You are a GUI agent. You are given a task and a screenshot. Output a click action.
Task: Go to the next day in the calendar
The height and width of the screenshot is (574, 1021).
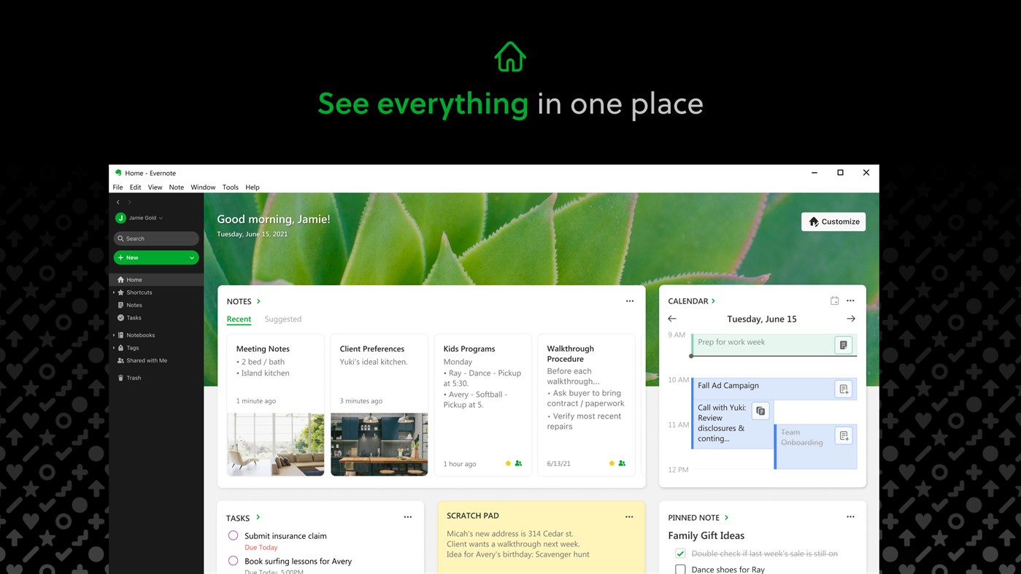[x=851, y=318]
